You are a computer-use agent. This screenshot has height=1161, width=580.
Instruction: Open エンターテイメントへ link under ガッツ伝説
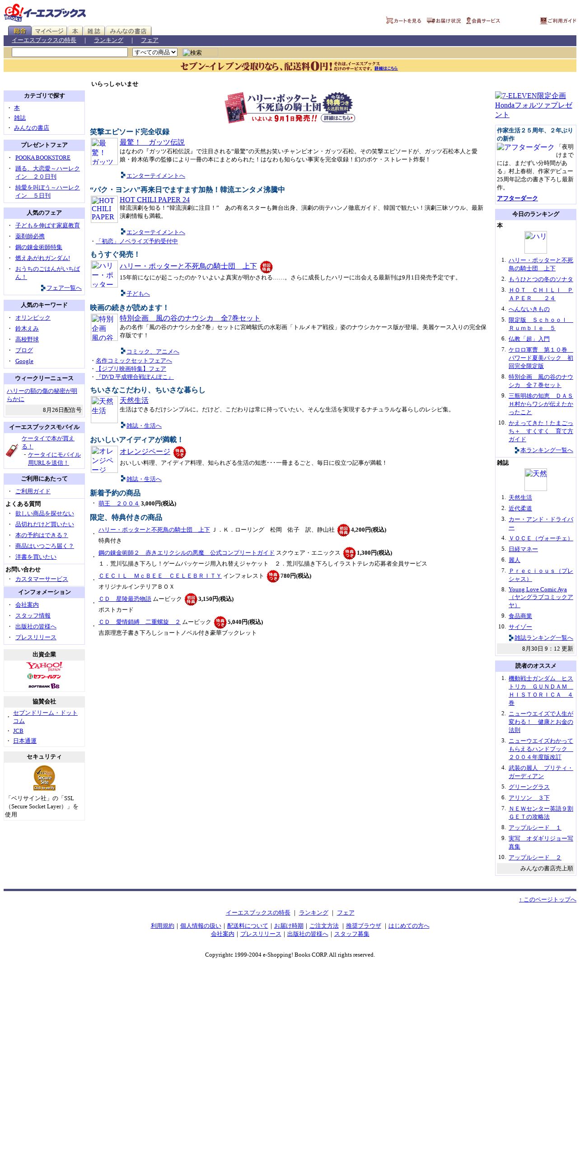pyautogui.click(x=156, y=176)
